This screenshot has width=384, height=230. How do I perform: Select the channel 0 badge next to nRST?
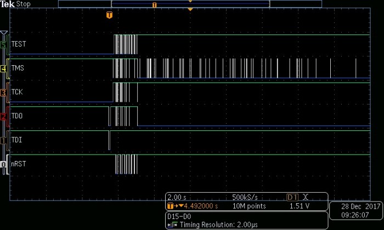pos(3,164)
